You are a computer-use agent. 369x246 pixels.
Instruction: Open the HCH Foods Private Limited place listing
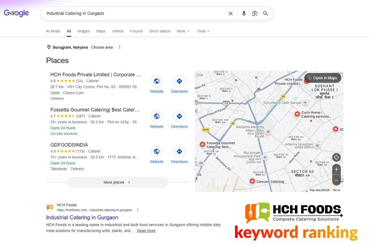tap(96, 74)
